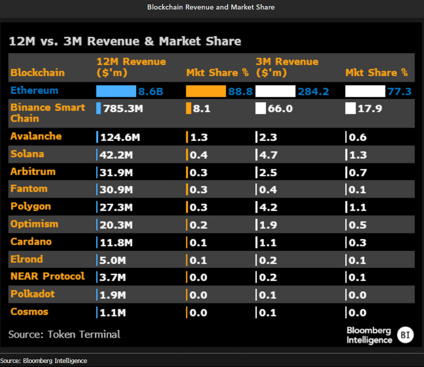Click Optimism's 20.3M revenue value

pos(116,225)
